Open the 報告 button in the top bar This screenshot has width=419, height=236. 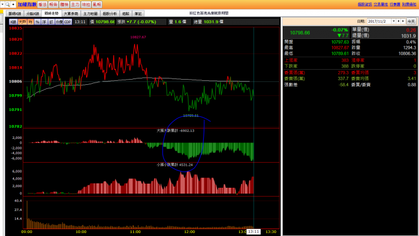[53, 5]
